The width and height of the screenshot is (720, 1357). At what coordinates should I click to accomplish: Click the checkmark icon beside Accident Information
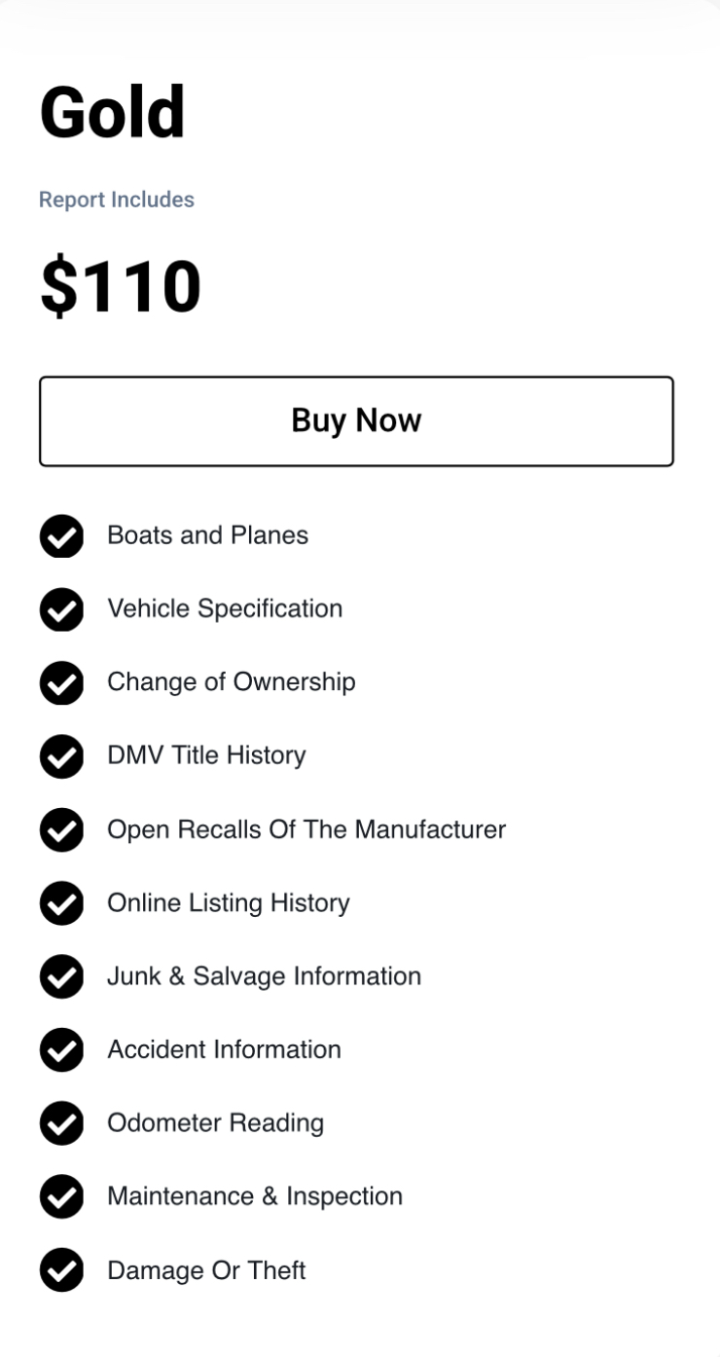pos(61,1049)
